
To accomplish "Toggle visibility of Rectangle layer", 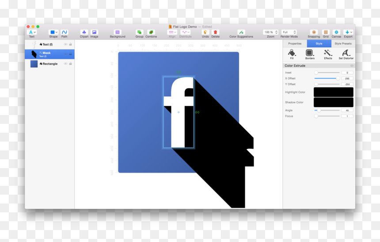I will point(65,64).
